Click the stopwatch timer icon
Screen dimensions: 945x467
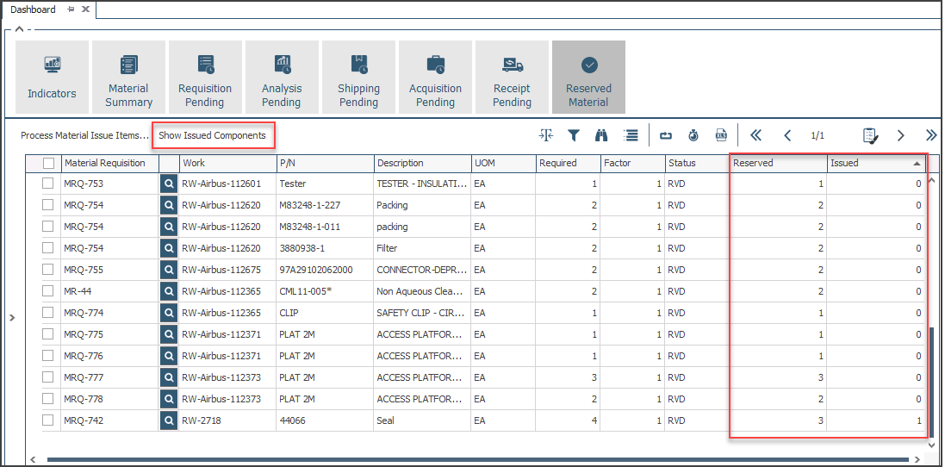693,135
